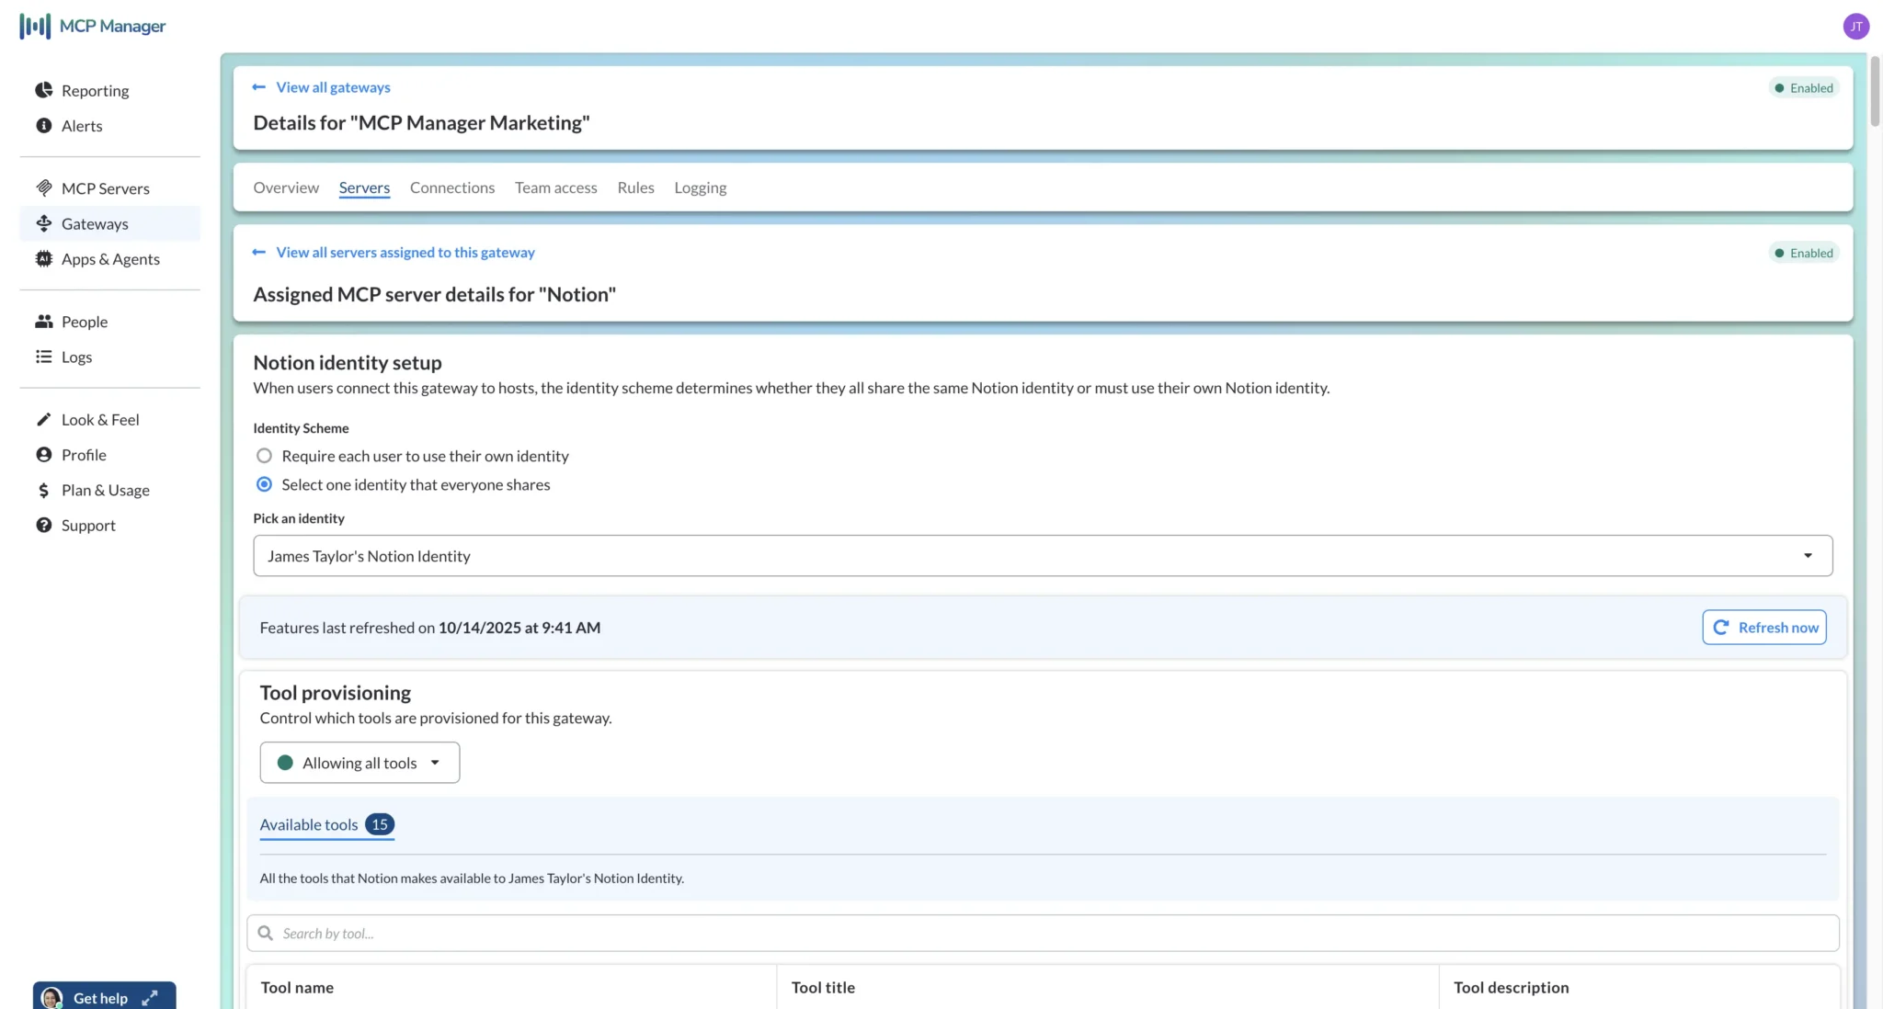Select the People sidebar icon
Screen dimensions: 1883x1009
click(x=44, y=321)
